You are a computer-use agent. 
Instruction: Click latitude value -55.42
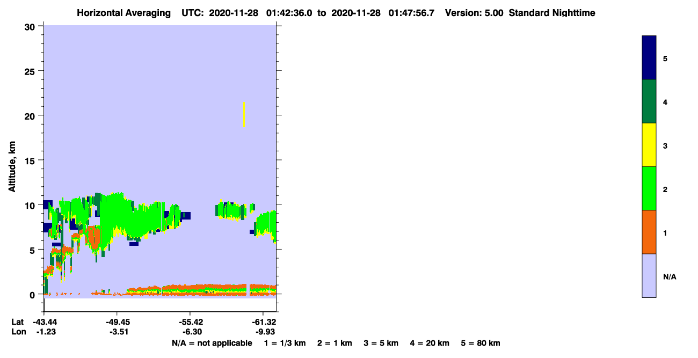coord(190,322)
